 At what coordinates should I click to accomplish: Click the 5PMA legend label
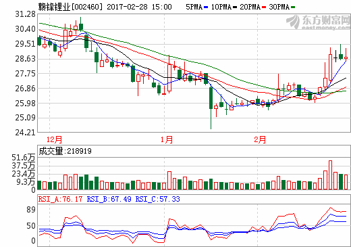click(x=194, y=7)
